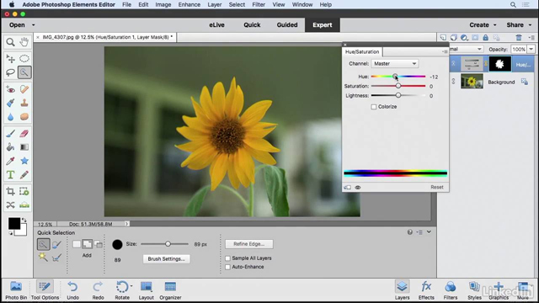Choose New selection mode button

pyautogui.click(x=77, y=244)
